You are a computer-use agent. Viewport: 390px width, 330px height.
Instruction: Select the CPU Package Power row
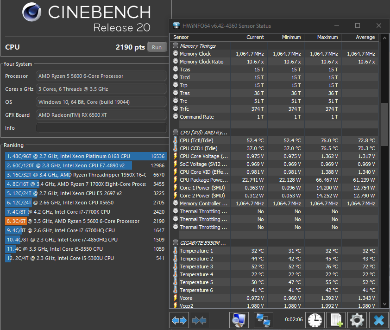(274, 180)
